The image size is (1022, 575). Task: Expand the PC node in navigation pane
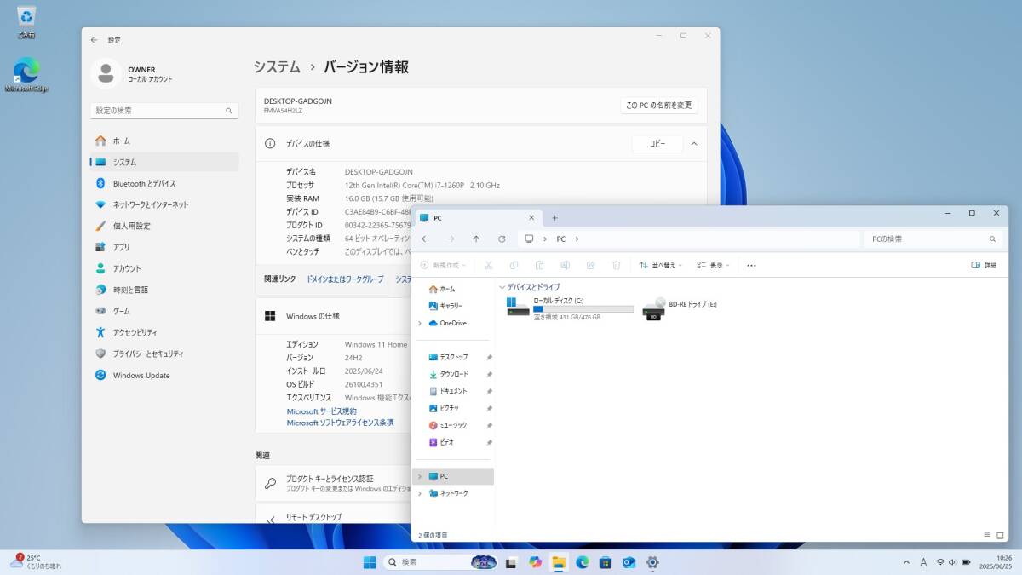coord(420,476)
